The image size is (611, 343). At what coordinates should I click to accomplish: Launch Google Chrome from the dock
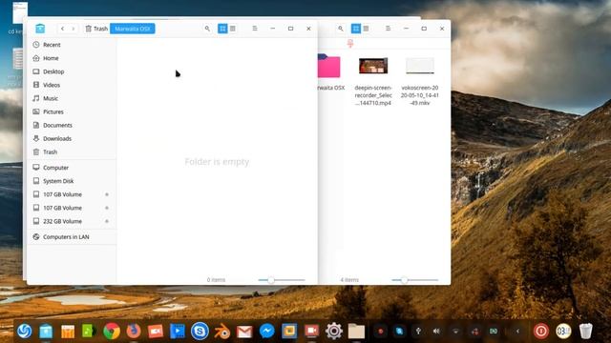point(112,332)
